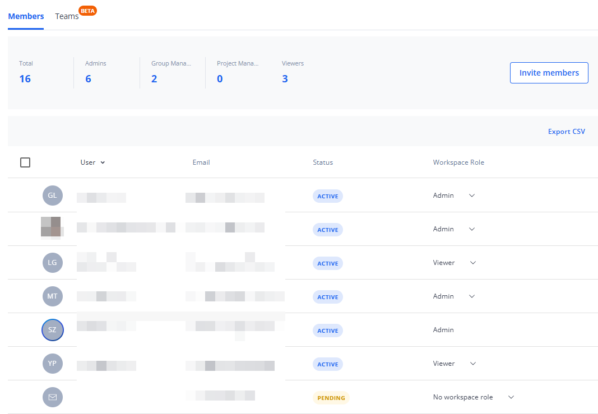The width and height of the screenshot is (598, 414).
Task: Click the MT user avatar
Action: point(53,296)
